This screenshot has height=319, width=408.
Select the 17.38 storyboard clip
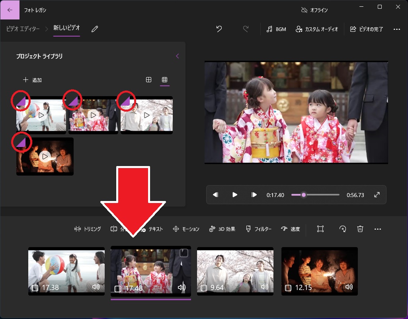[66, 271]
